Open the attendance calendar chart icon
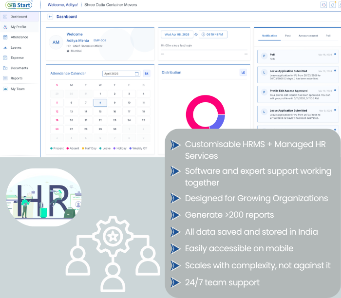The image size is (341, 298). click(147, 74)
